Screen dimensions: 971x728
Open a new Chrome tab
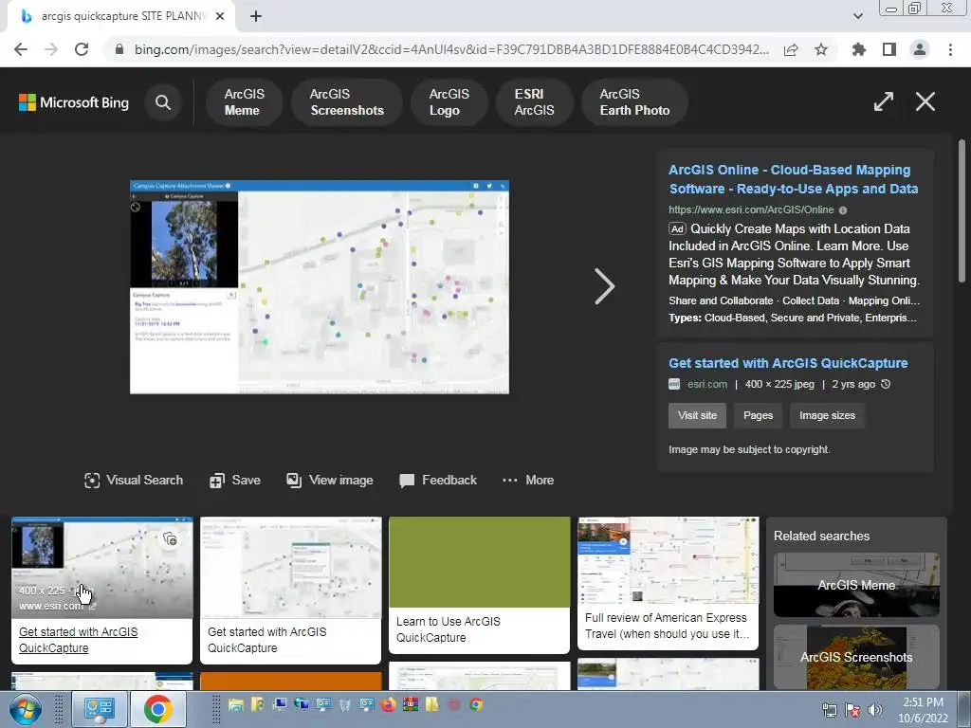pos(256,16)
